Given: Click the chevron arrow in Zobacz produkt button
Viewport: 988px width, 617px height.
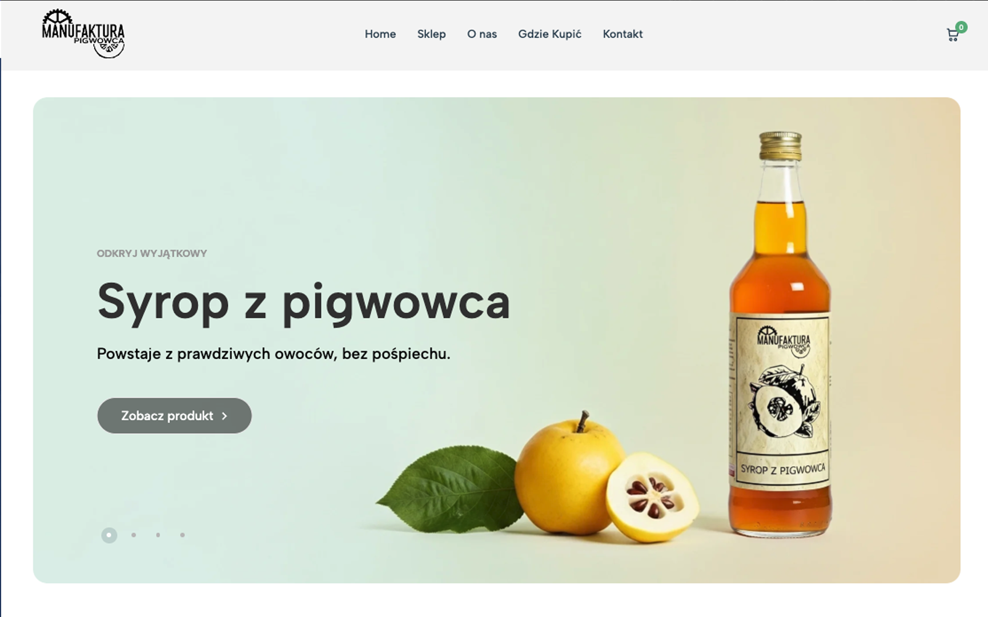Looking at the screenshot, I should (224, 416).
